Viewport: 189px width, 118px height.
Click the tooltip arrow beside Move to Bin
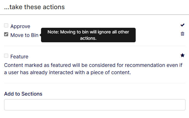click(x=40, y=35)
